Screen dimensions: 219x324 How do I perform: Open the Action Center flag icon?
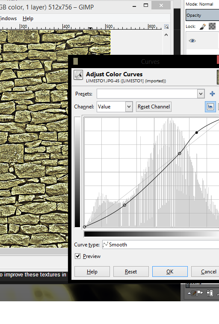tap(200, 293)
